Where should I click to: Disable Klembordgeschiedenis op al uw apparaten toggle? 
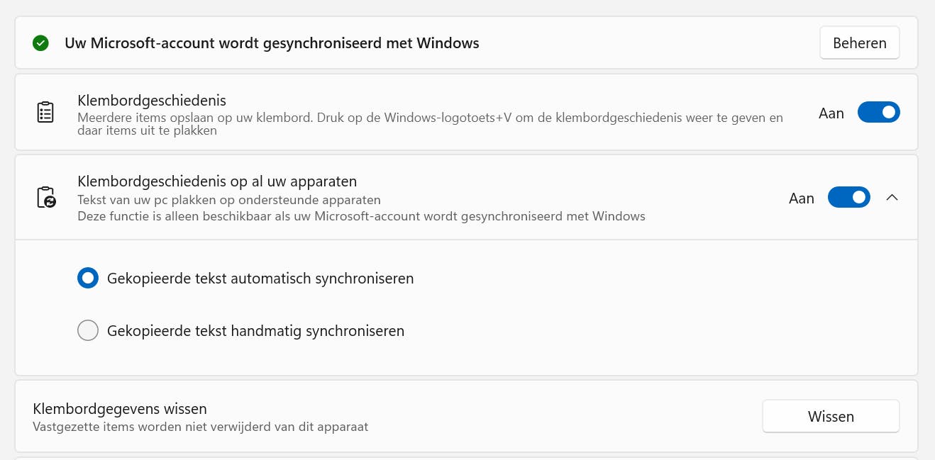click(x=848, y=198)
